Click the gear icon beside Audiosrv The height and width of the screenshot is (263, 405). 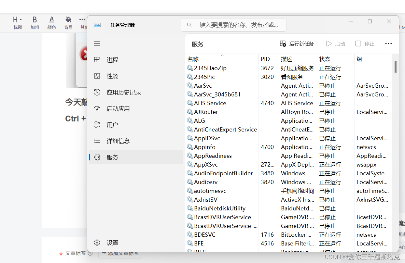click(190, 182)
